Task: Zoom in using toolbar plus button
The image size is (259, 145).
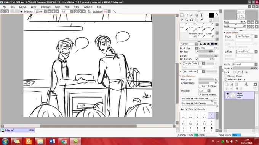Action: pos(53,11)
